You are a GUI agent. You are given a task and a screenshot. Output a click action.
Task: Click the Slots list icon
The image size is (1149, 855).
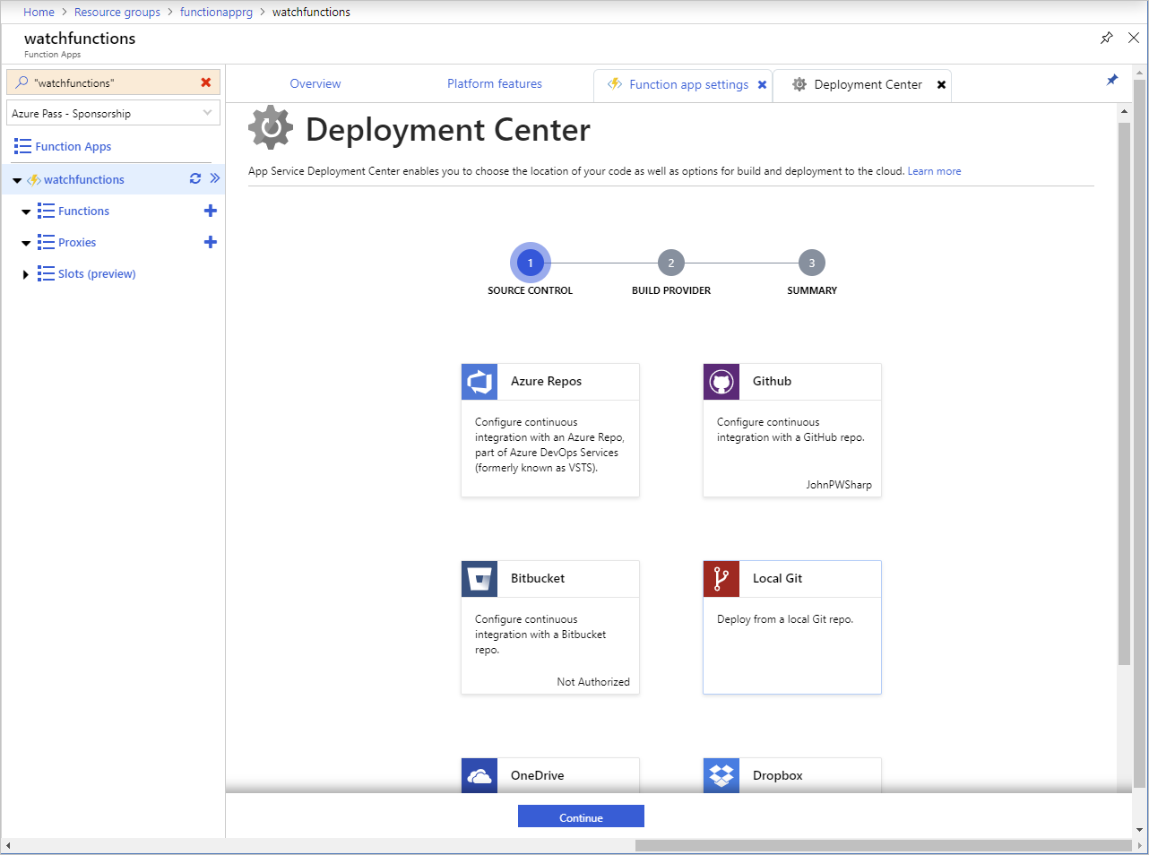point(46,273)
